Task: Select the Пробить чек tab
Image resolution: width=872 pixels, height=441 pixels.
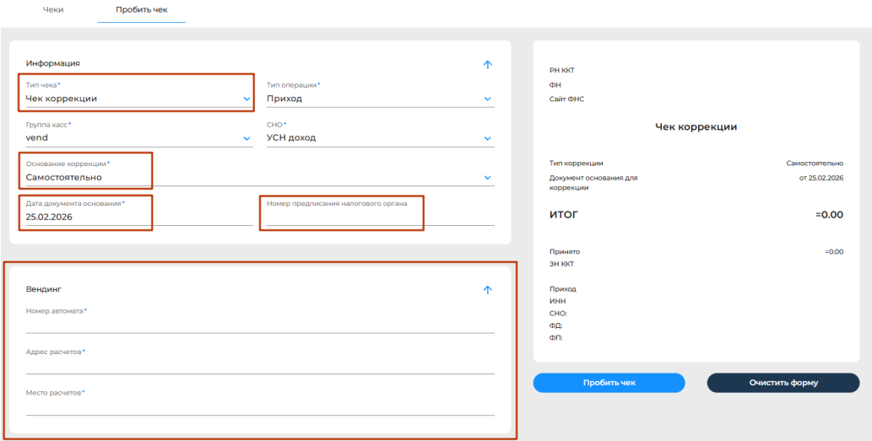Action: pos(141,10)
